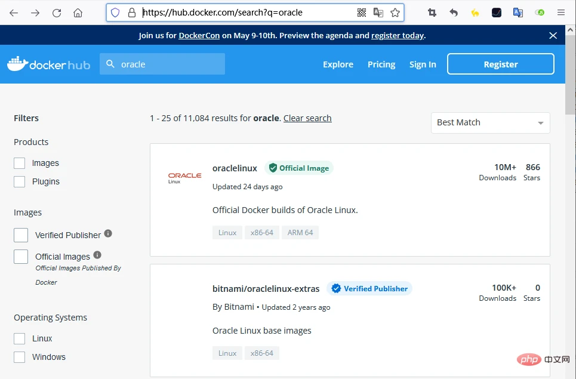Enable the Verified Publisher filter
Screen dimensions: 576x379
(x=21, y=235)
